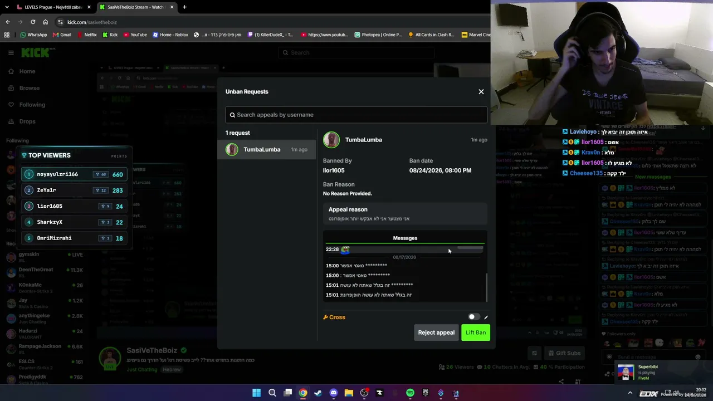Expand the browser tab search dropdown
This screenshot has width=713, height=401.
(x=6, y=7)
